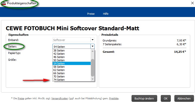Open the Preisliste link
The width and height of the screenshot is (195, 102).
click(114, 98)
